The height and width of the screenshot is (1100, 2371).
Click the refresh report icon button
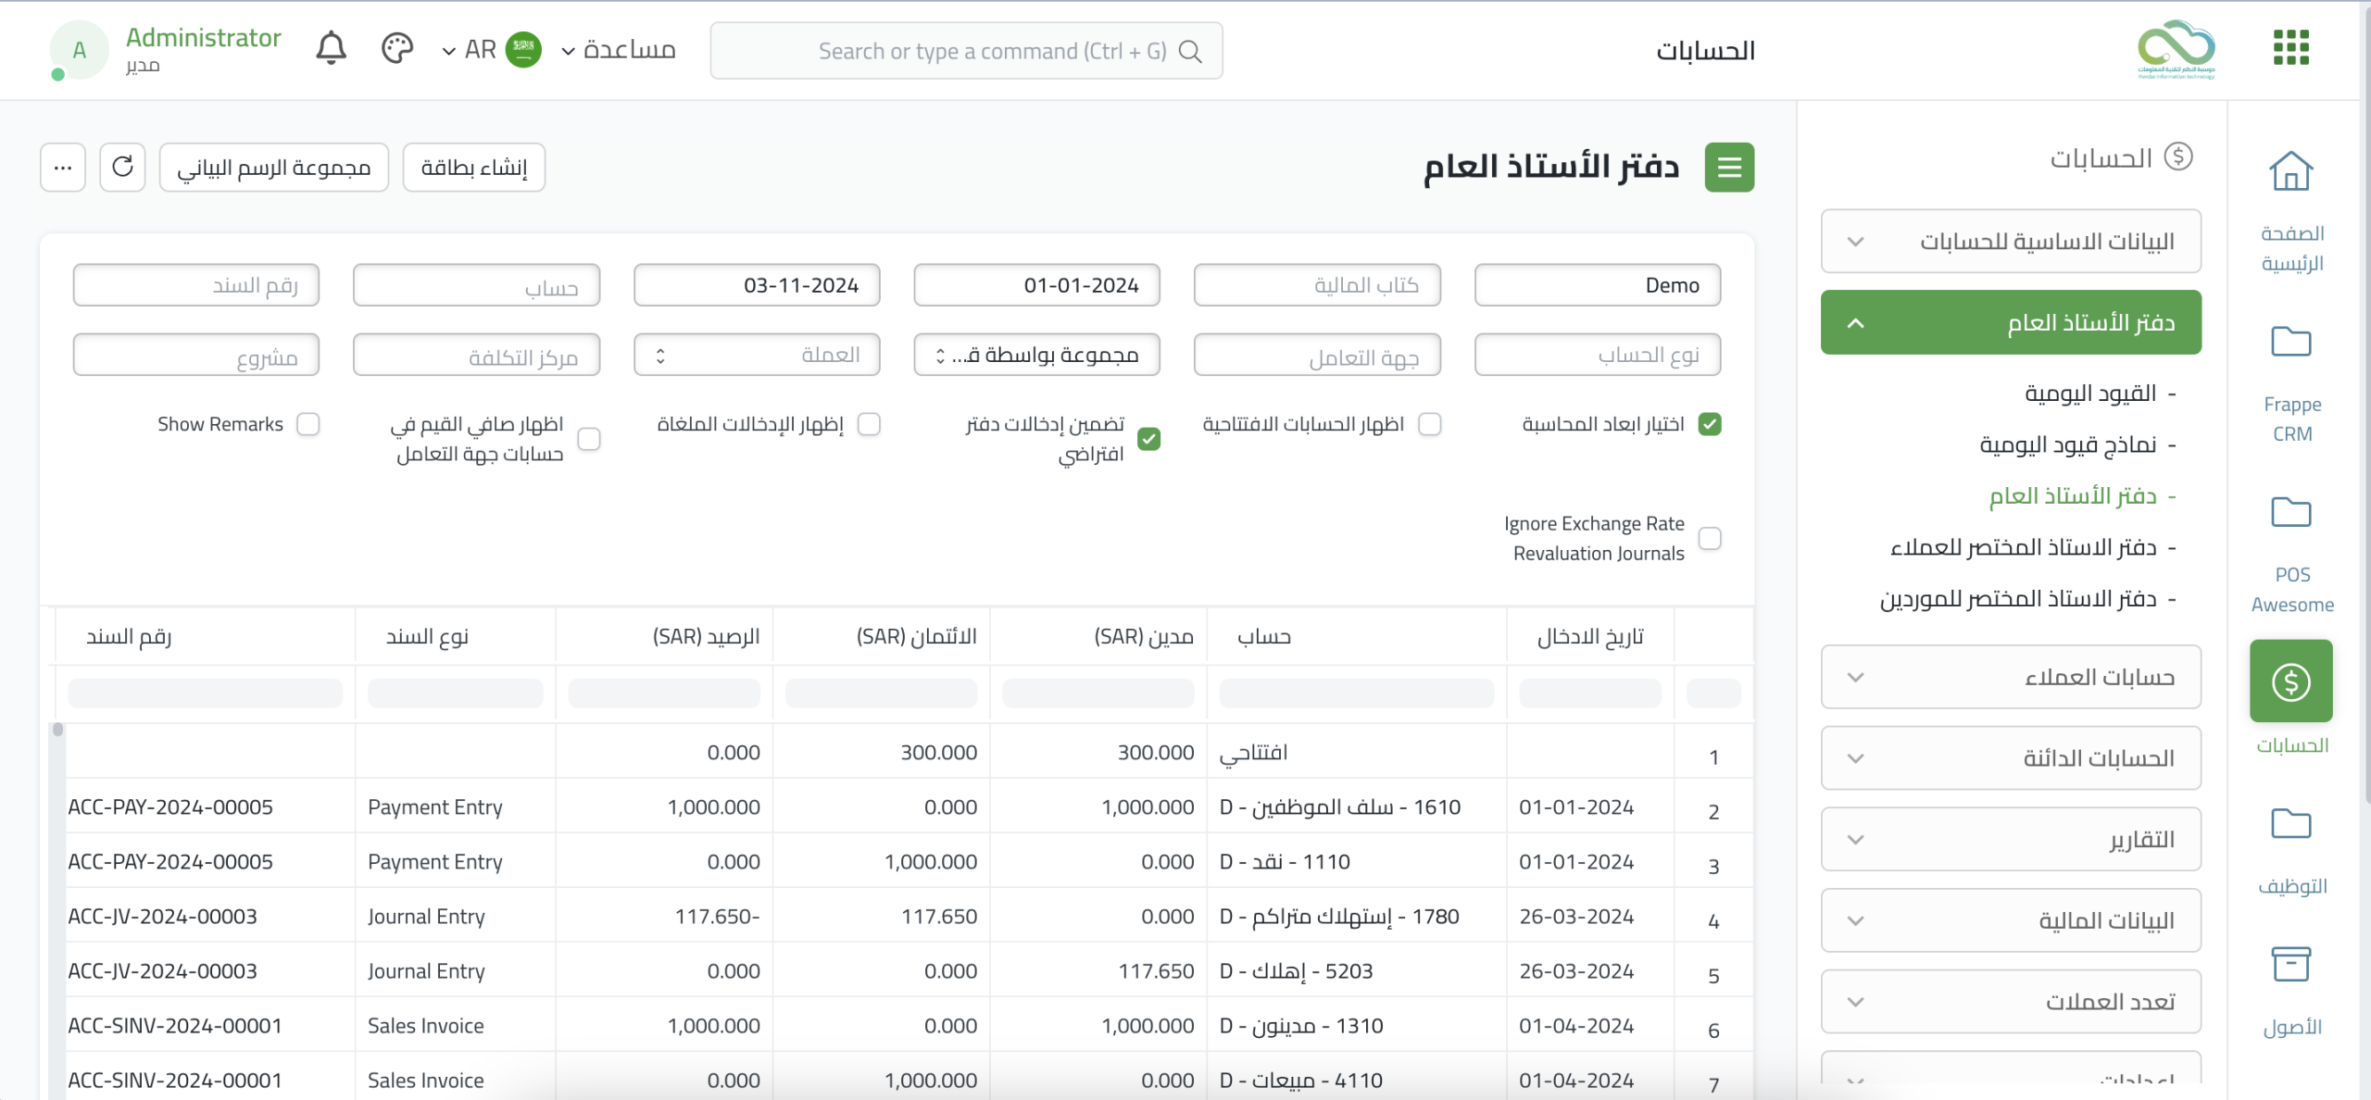pos(123,168)
